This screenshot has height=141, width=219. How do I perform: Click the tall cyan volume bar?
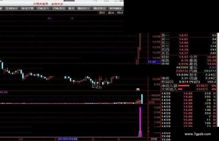[x=142, y=99]
